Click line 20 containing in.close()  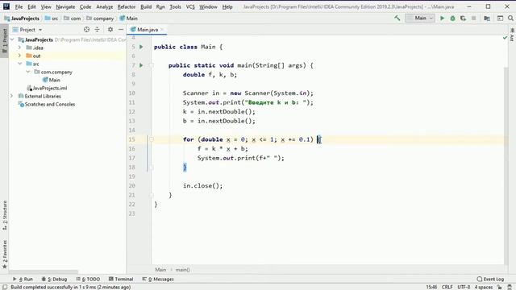coord(202,186)
